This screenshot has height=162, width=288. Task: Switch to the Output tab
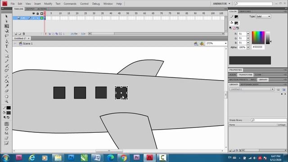point(30,9)
